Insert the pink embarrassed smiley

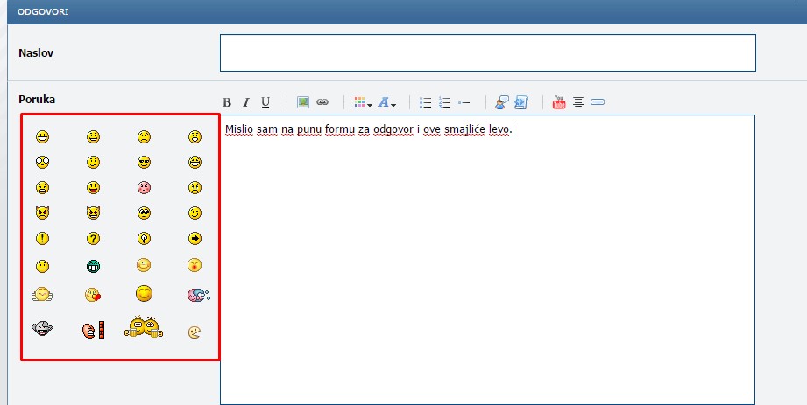(x=144, y=187)
